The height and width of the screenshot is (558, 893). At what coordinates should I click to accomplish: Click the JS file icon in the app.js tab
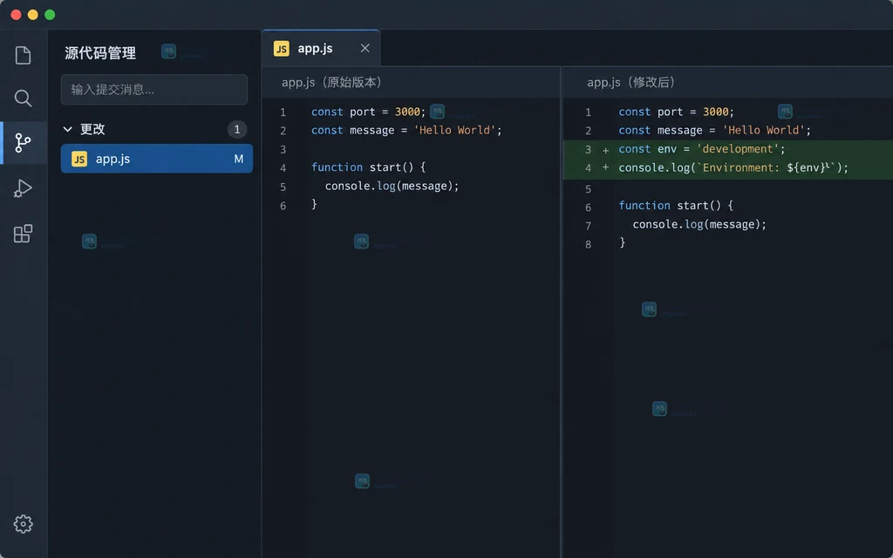click(x=282, y=49)
